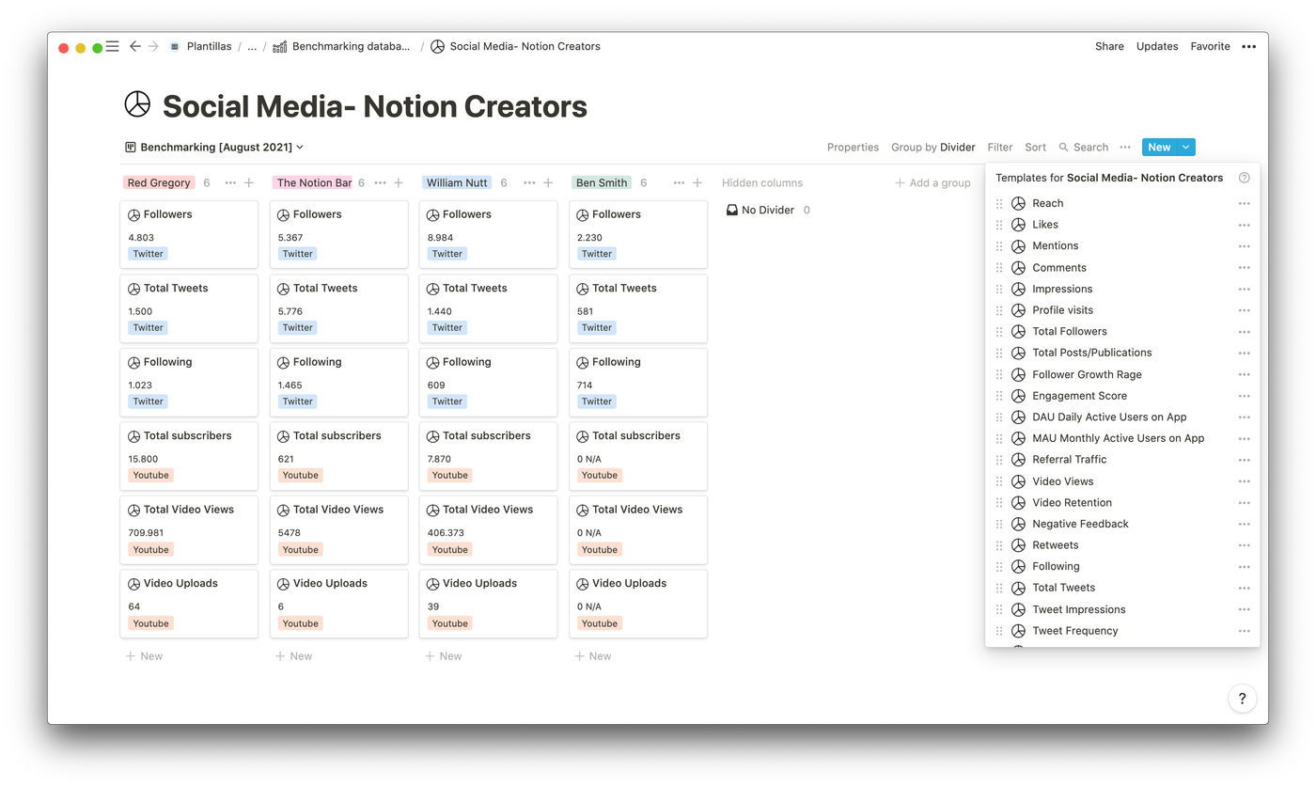Select the Referral Traffic template
This screenshot has height=787, width=1316.
[x=1122, y=460]
